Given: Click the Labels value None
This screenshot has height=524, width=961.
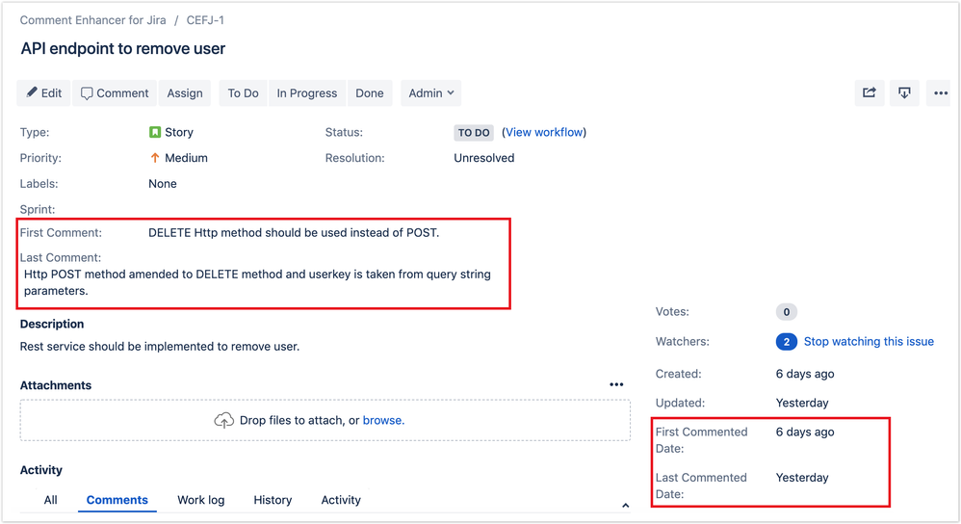Looking at the screenshot, I should click(x=163, y=184).
